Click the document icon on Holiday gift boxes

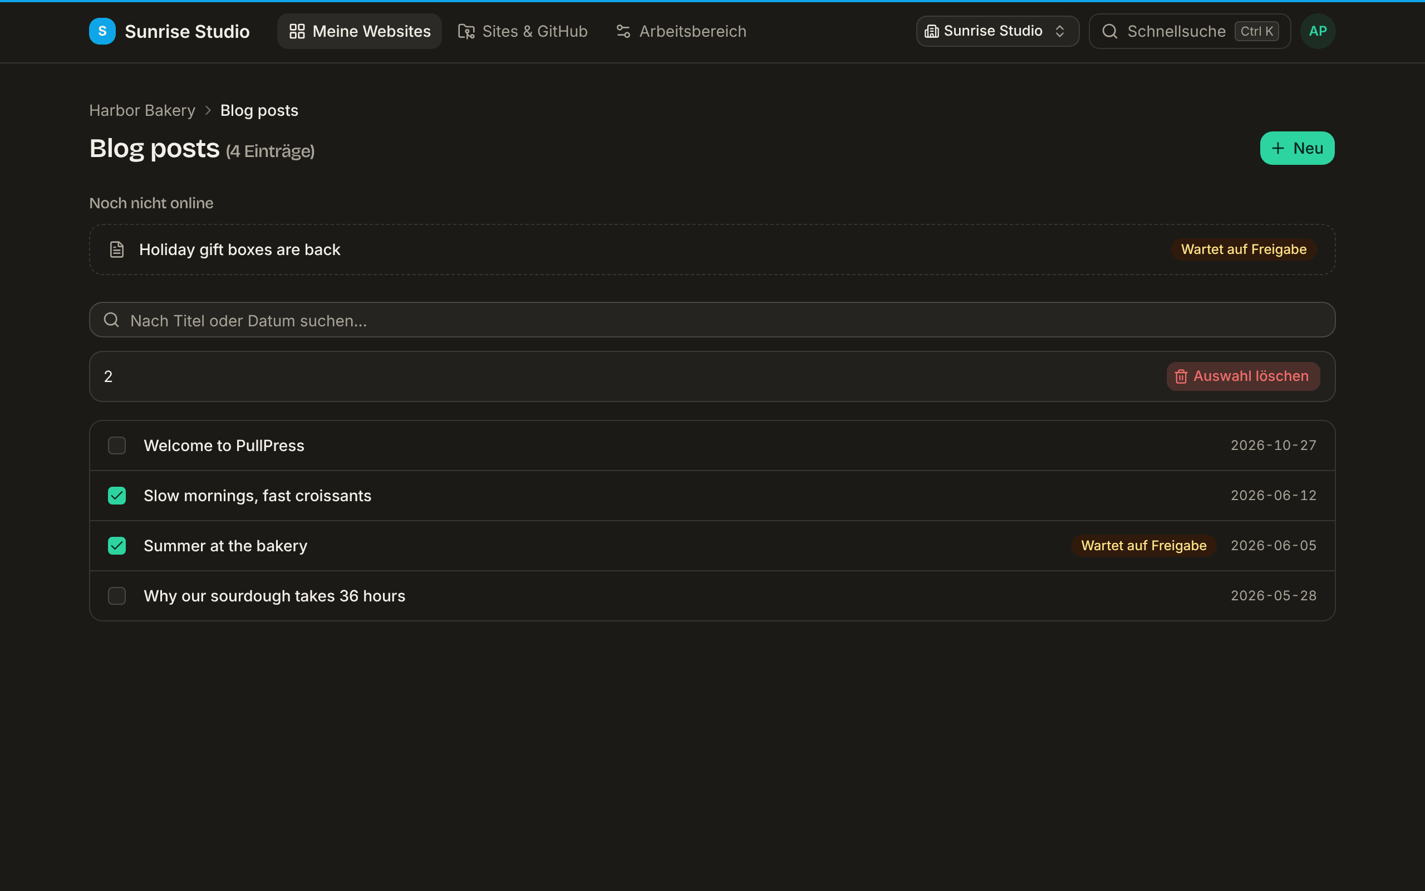pyautogui.click(x=116, y=249)
